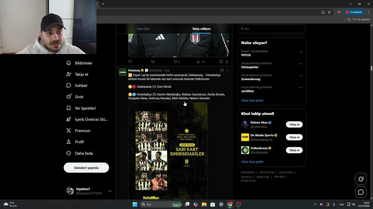Image resolution: width=373 pixels, height=209 pixels.
Task: Follow Rıdvan Aksu with Takip et
Action: point(294,125)
